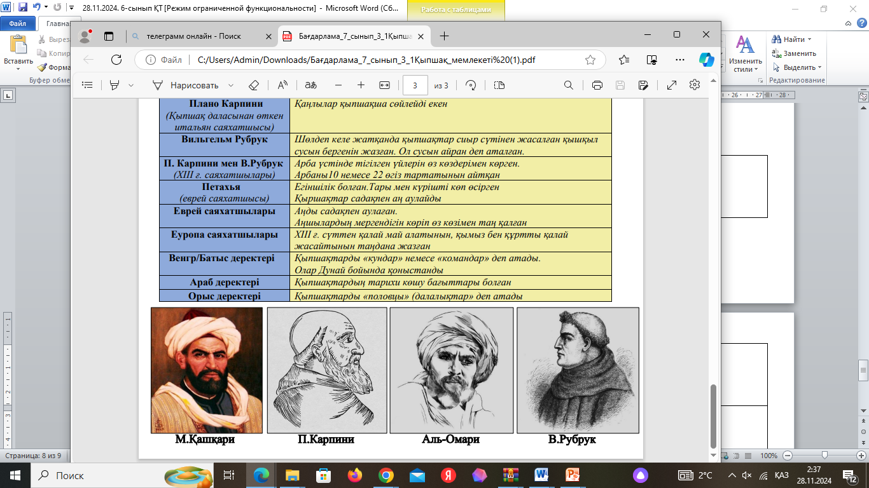Select the eraser tool in PDF toolbar
This screenshot has height=488, width=869.
(x=253, y=85)
